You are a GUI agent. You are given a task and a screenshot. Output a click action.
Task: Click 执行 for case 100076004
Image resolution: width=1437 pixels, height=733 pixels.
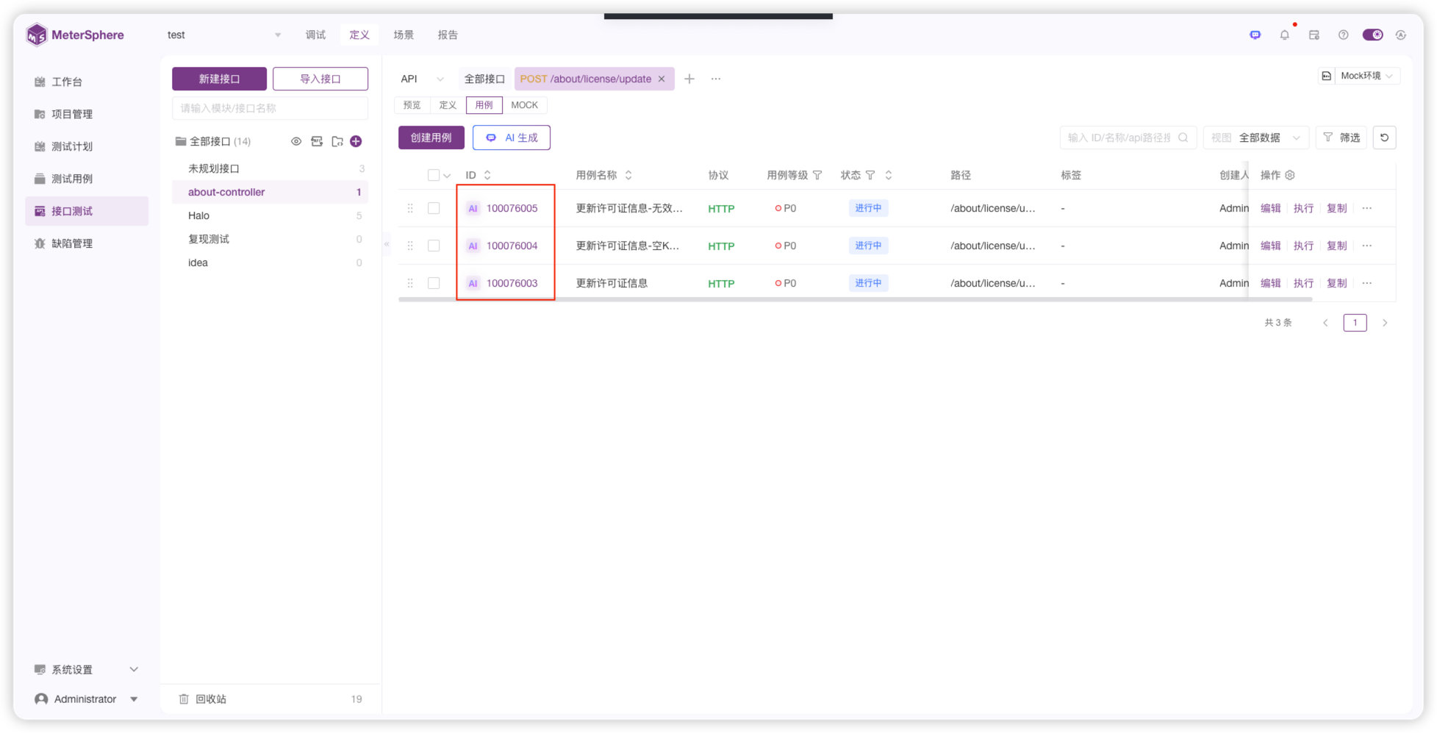pyautogui.click(x=1303, y=246)
